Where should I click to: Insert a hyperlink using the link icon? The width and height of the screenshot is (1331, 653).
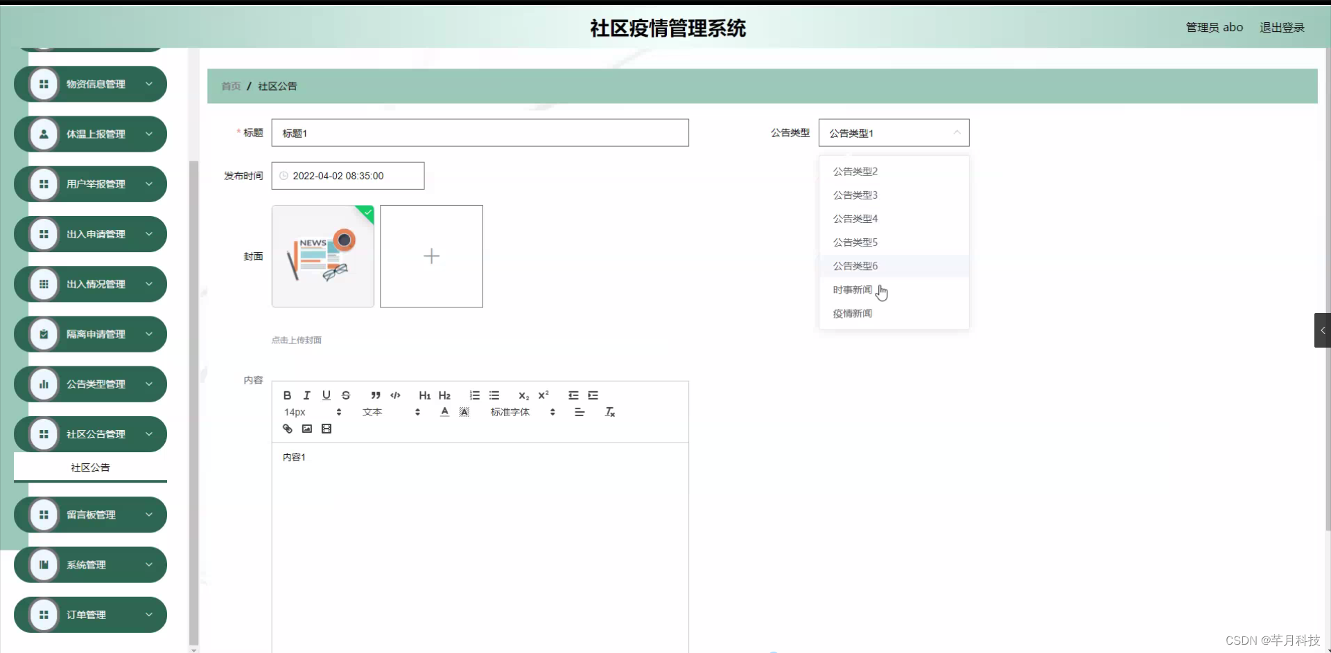[286, 428]
